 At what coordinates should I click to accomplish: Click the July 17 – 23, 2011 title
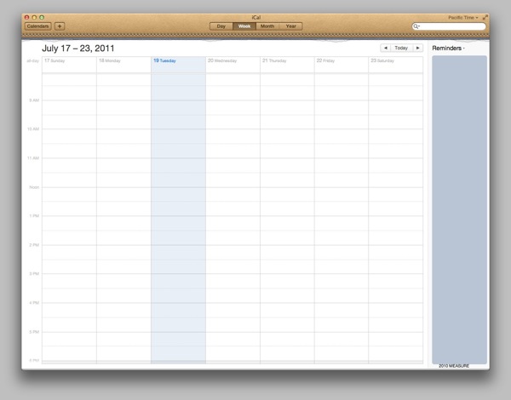[78, 49]
